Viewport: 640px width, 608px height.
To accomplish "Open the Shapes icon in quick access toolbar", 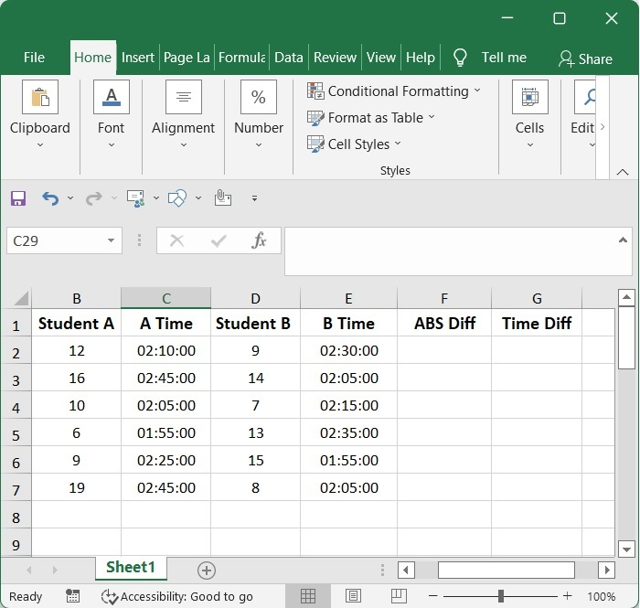I will click(x=177, y=197).
